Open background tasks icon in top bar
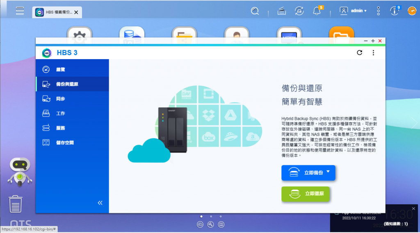The image size is (420, 233). click(281, 11)
